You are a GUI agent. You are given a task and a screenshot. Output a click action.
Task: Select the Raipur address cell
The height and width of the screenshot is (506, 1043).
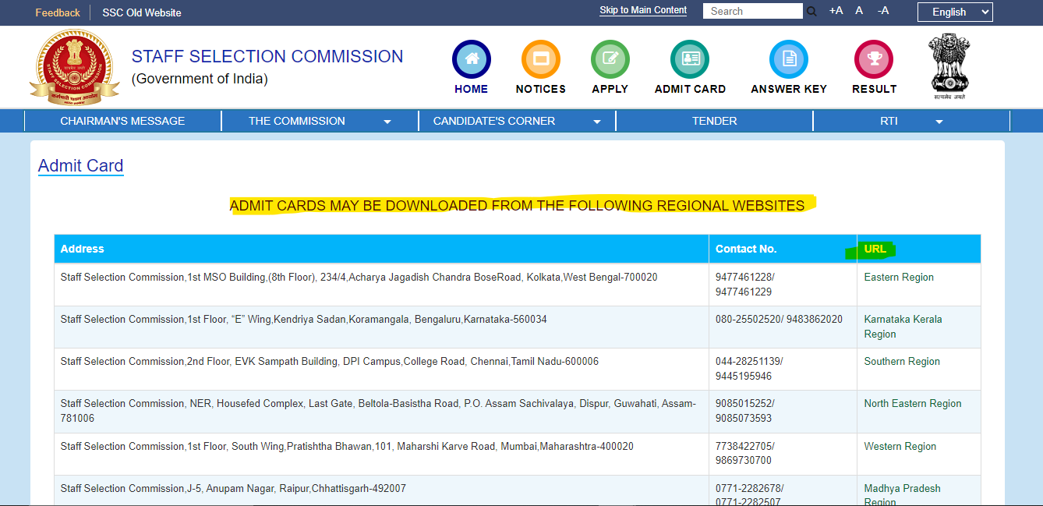pyautogui.click(x=381, y=490)
